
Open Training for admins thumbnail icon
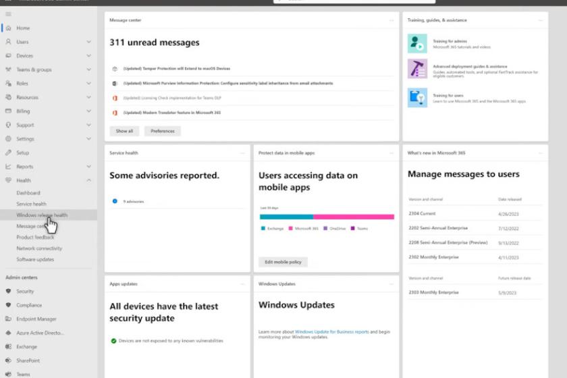click(417, 43)
